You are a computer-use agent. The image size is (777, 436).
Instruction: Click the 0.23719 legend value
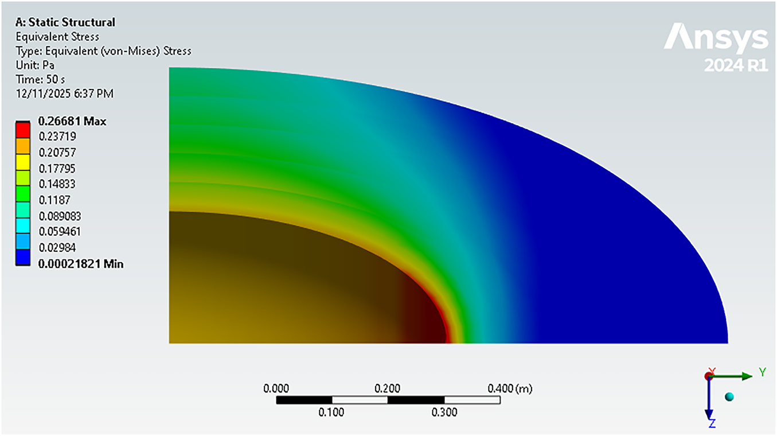click(x=56, y=137)
